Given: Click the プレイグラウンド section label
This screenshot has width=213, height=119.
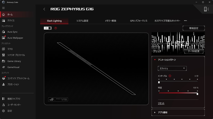Looking at the screenshot, I should (x=7, y=26).
